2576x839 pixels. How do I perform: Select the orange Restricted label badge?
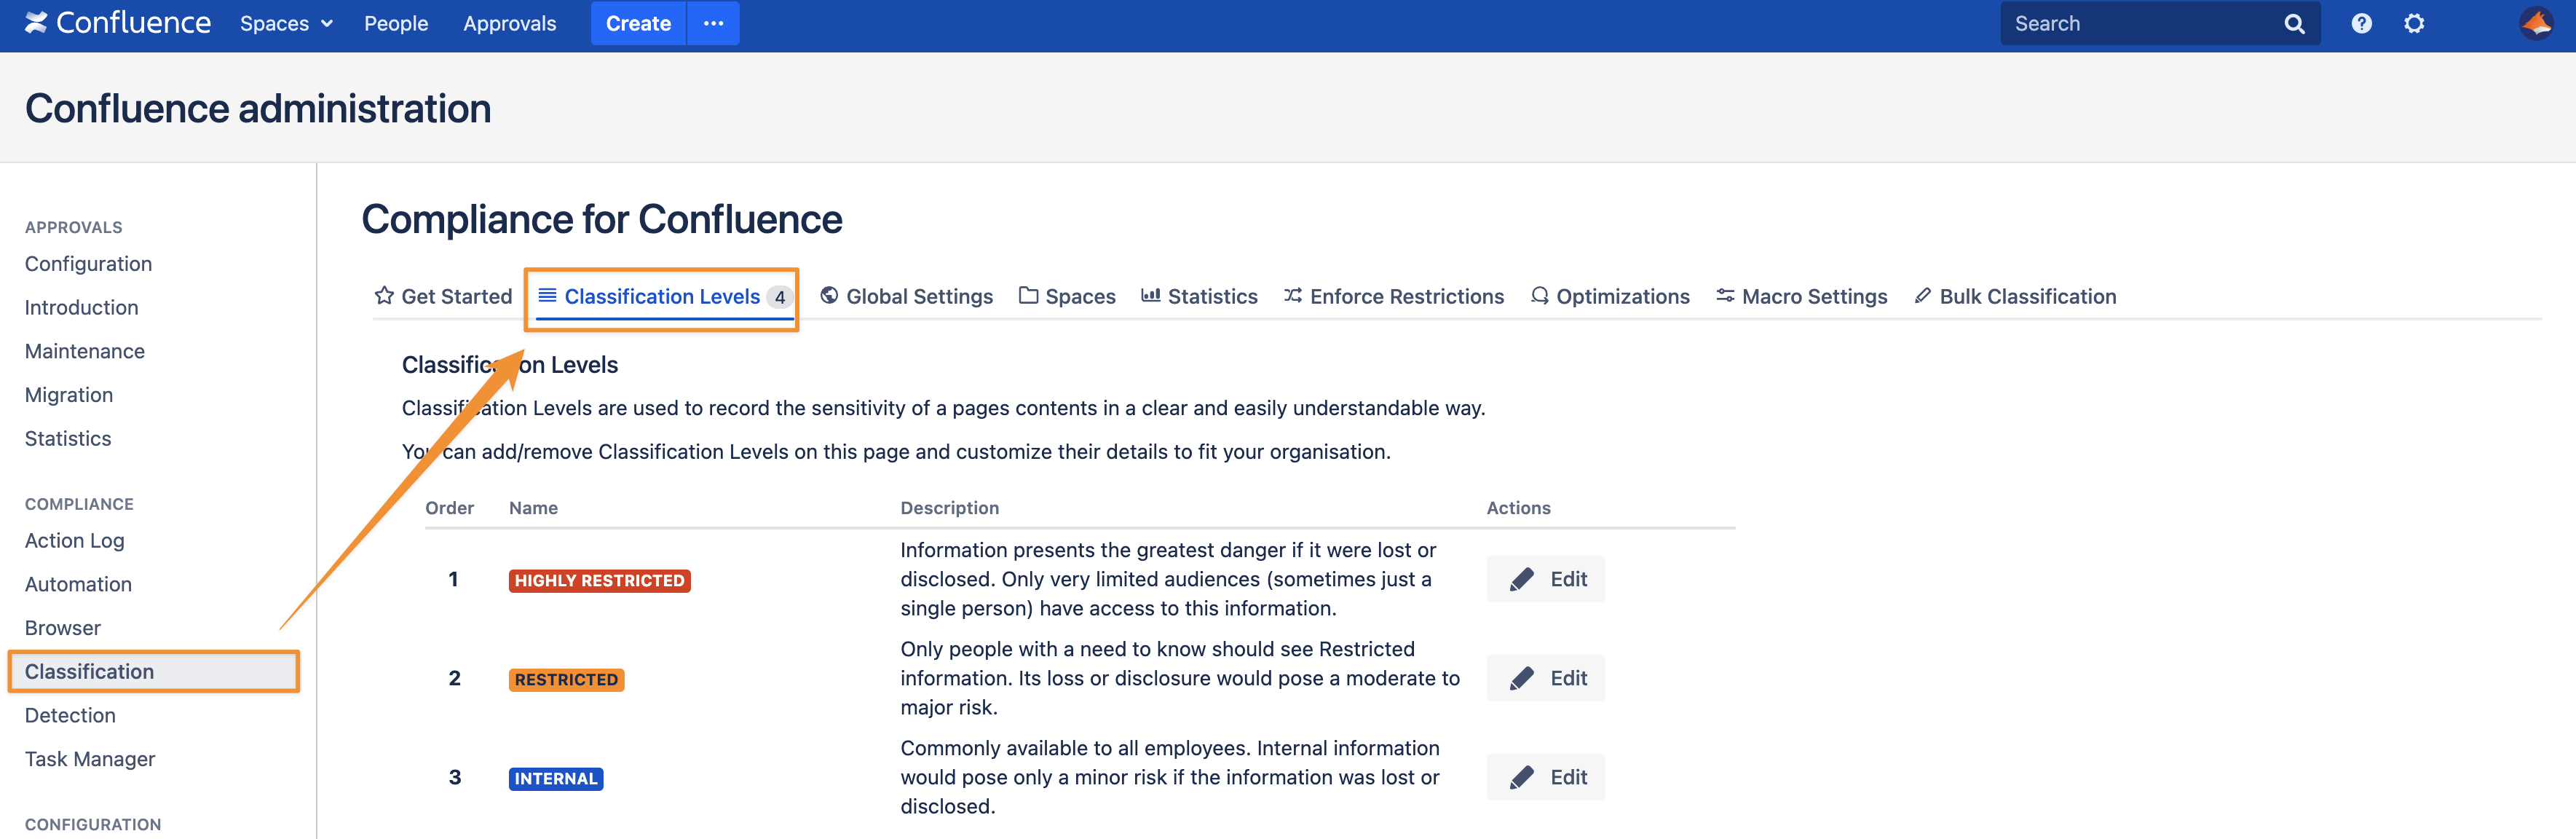pos(566,680)
